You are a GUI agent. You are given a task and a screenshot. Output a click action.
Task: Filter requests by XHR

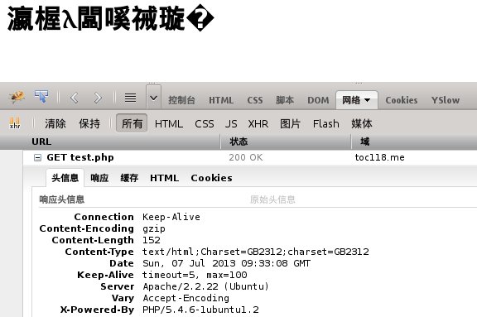tap(258, 123)
